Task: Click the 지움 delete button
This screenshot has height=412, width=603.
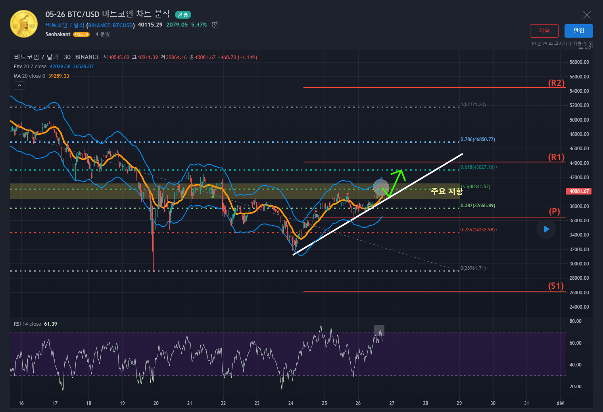Action: click(544, 31)
